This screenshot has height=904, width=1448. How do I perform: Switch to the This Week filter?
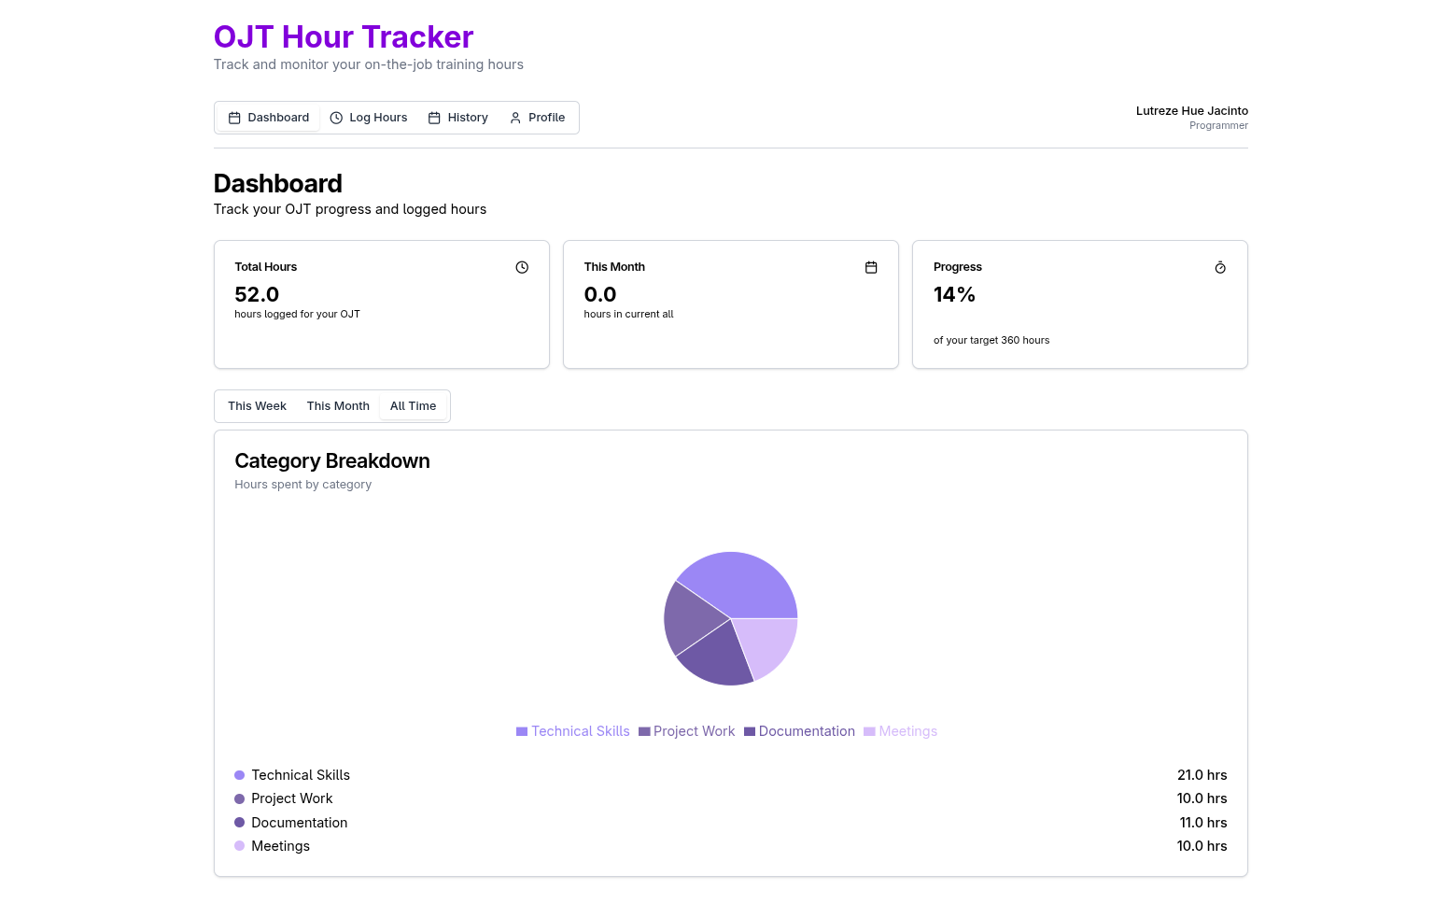(x=257, y=406)
